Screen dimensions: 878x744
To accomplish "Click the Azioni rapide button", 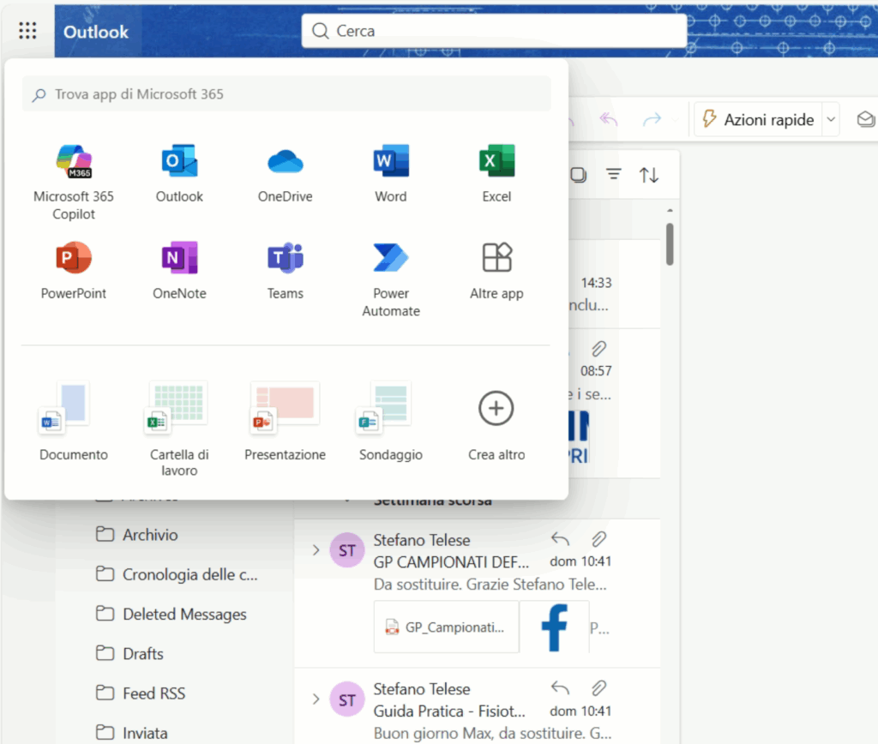I will pos(758,119).
